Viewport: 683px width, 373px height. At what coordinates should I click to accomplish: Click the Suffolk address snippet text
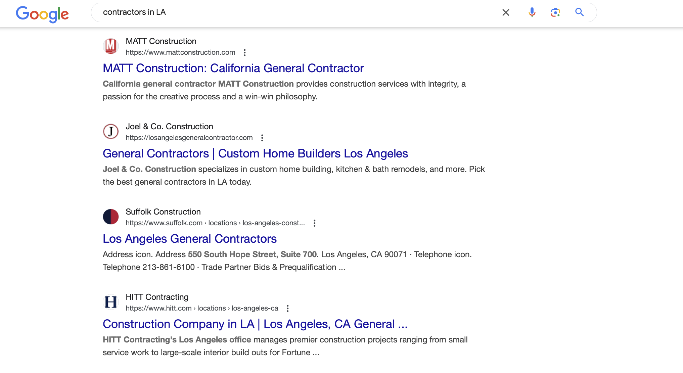point(287,261)
